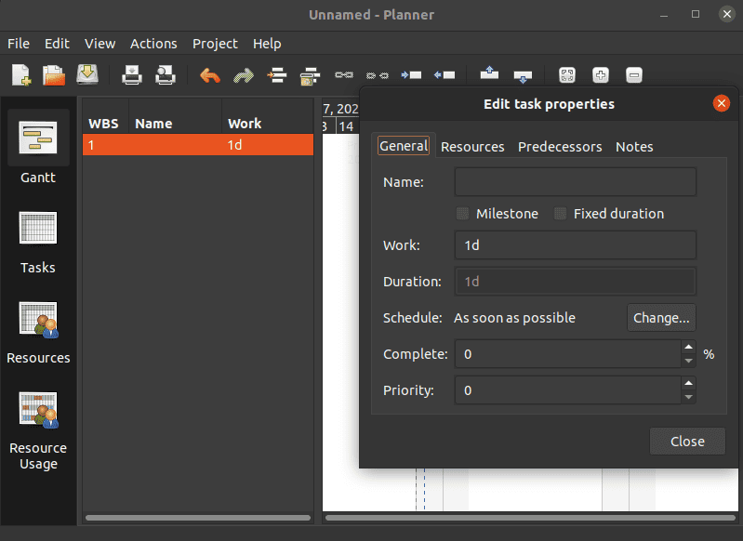
Task: Zoom to fit the Gantt chart
Action: tap(567, 75)
